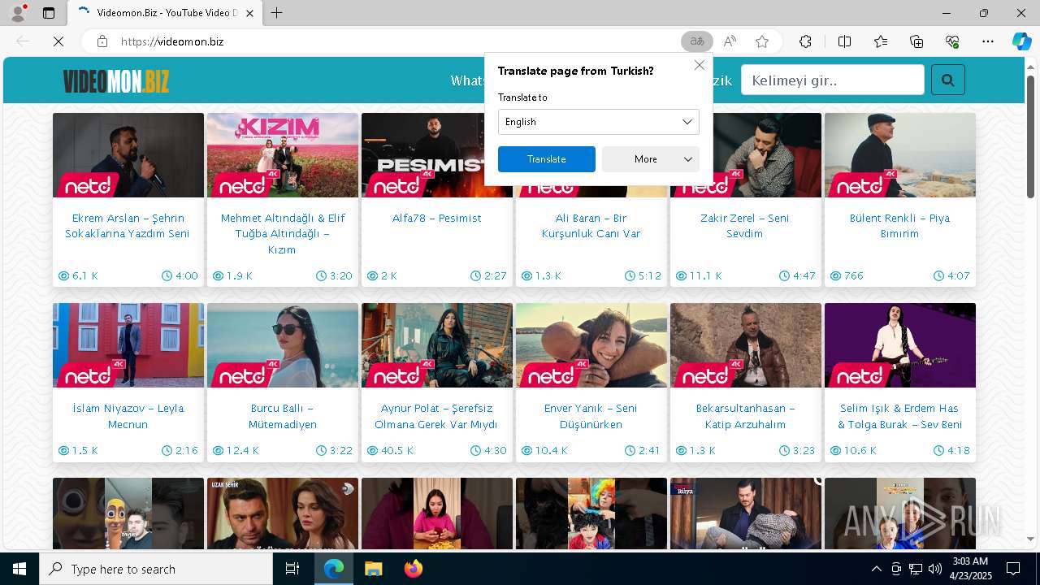Click the scrollbar down arrow

point(1030,539)
